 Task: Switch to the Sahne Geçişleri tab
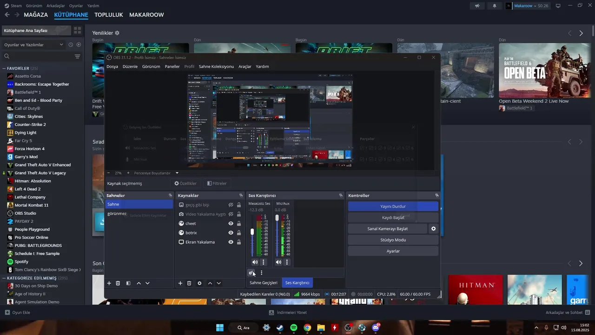point(264,282)
